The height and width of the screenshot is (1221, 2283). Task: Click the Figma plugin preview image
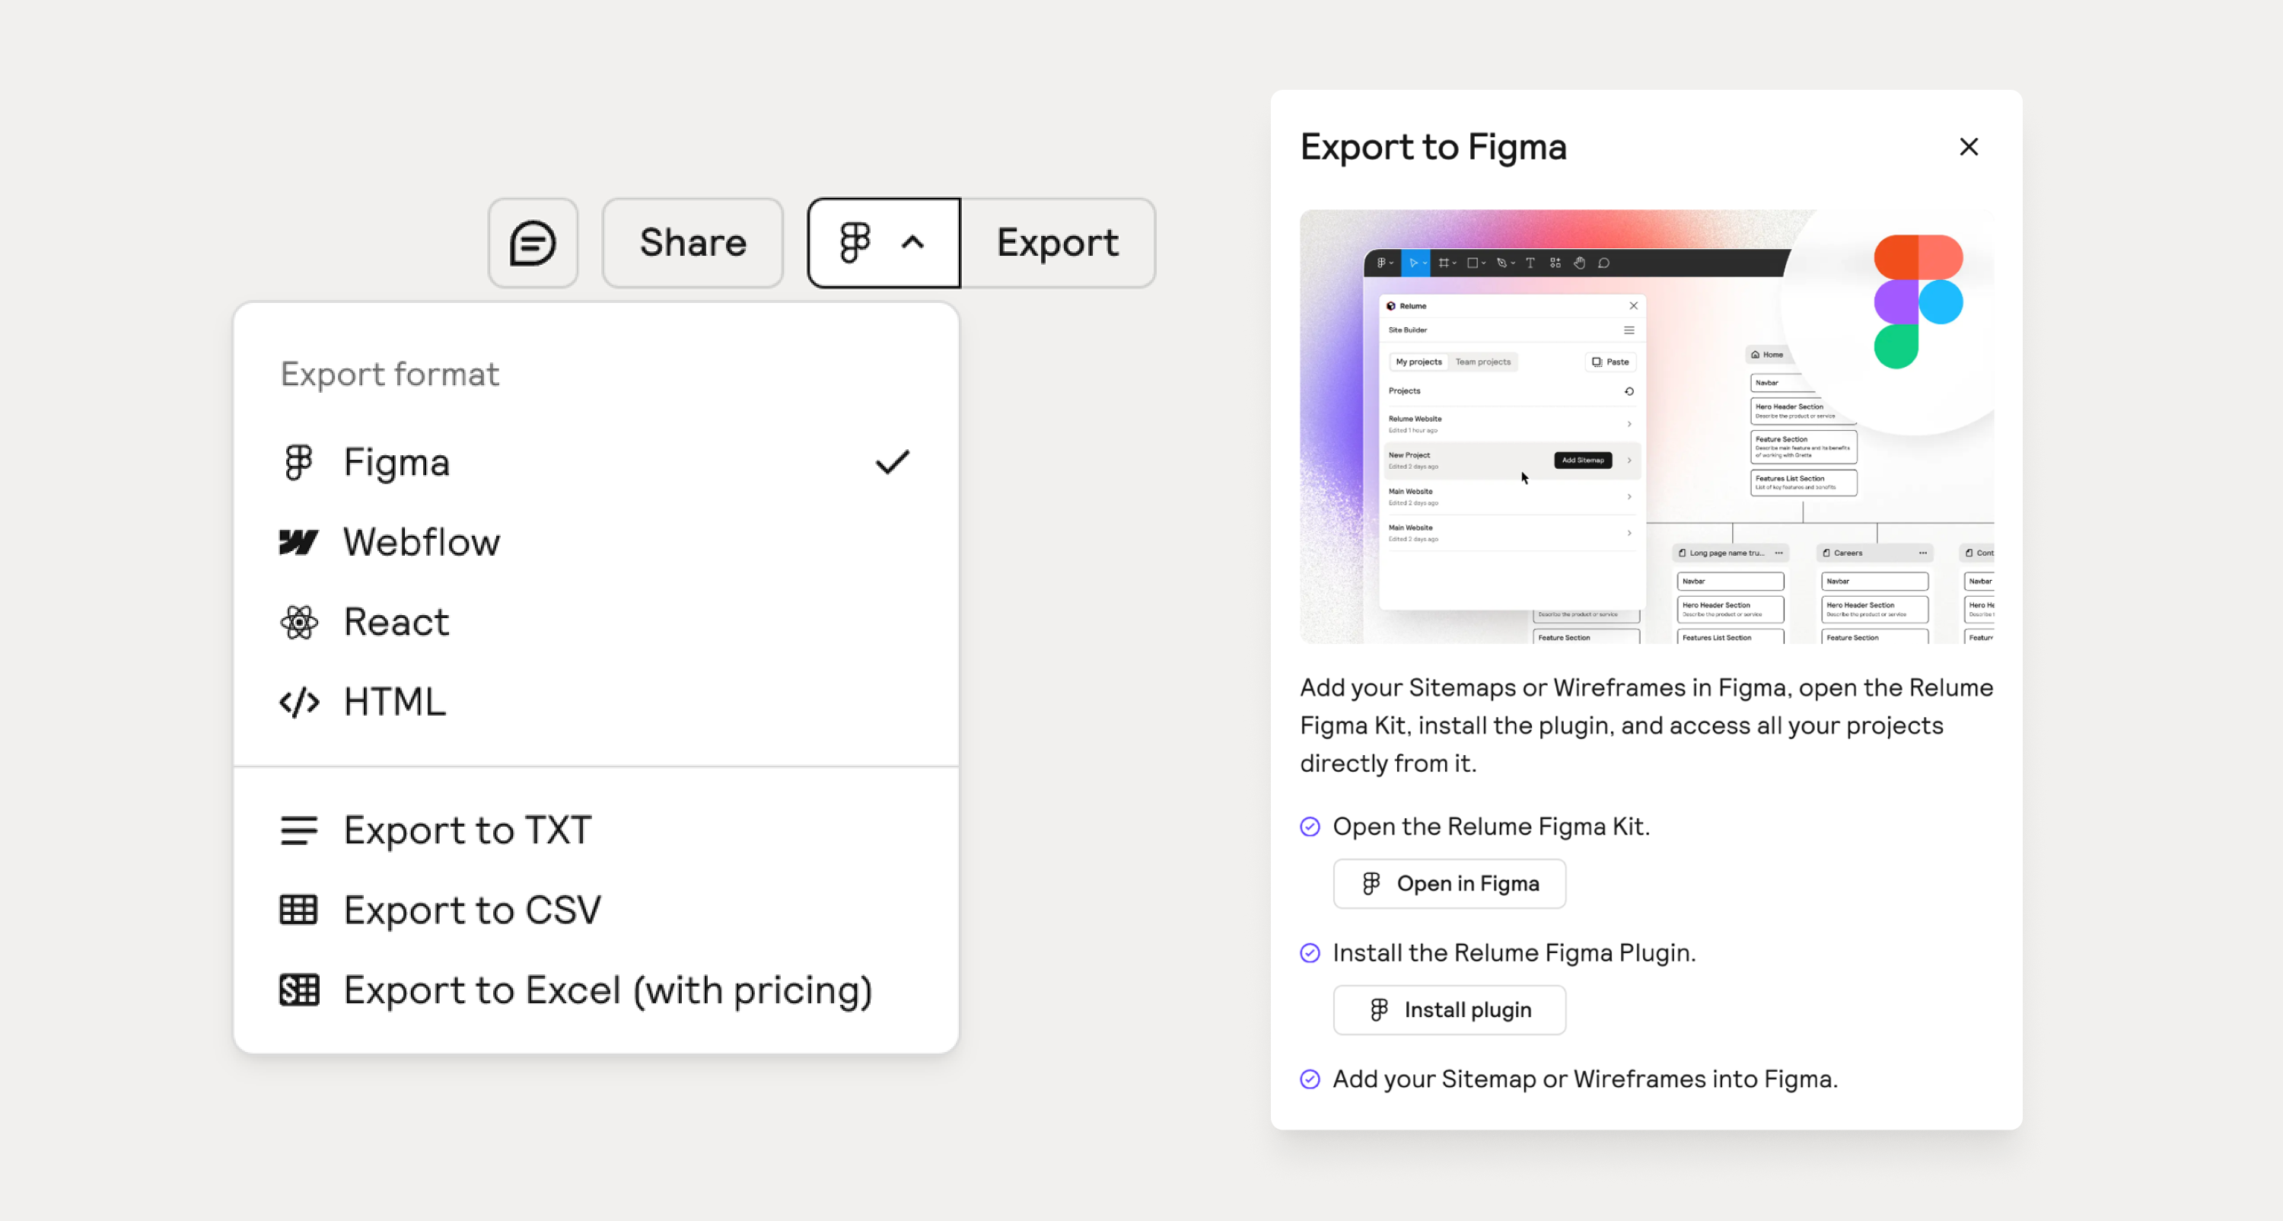(x=1647, y=426)
